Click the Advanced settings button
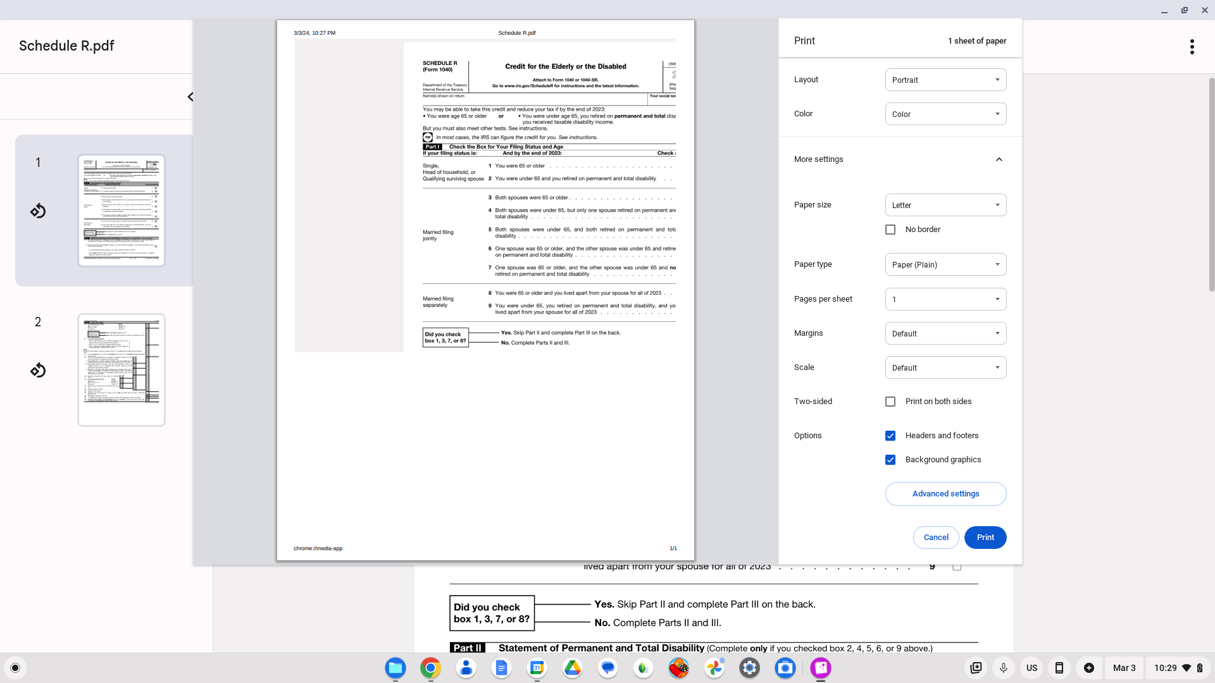 [x=945, y=494]
